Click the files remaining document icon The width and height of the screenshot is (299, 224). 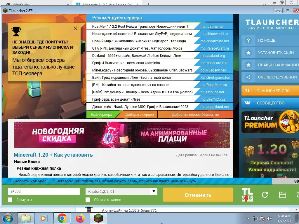[54, 181]
